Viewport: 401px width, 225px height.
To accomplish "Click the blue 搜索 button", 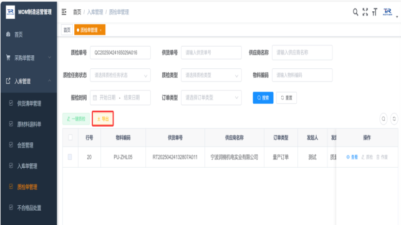I will (x=263, y=98).
